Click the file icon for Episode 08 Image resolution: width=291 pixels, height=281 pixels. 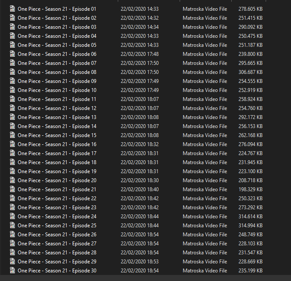click(12, 72)
